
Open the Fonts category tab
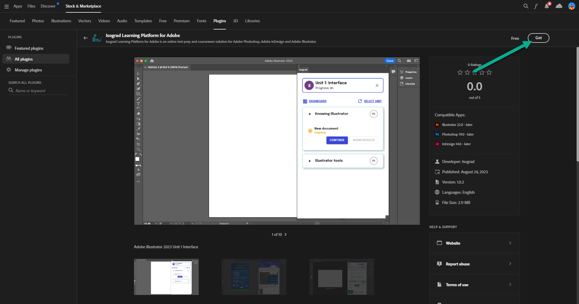[202, 21]
